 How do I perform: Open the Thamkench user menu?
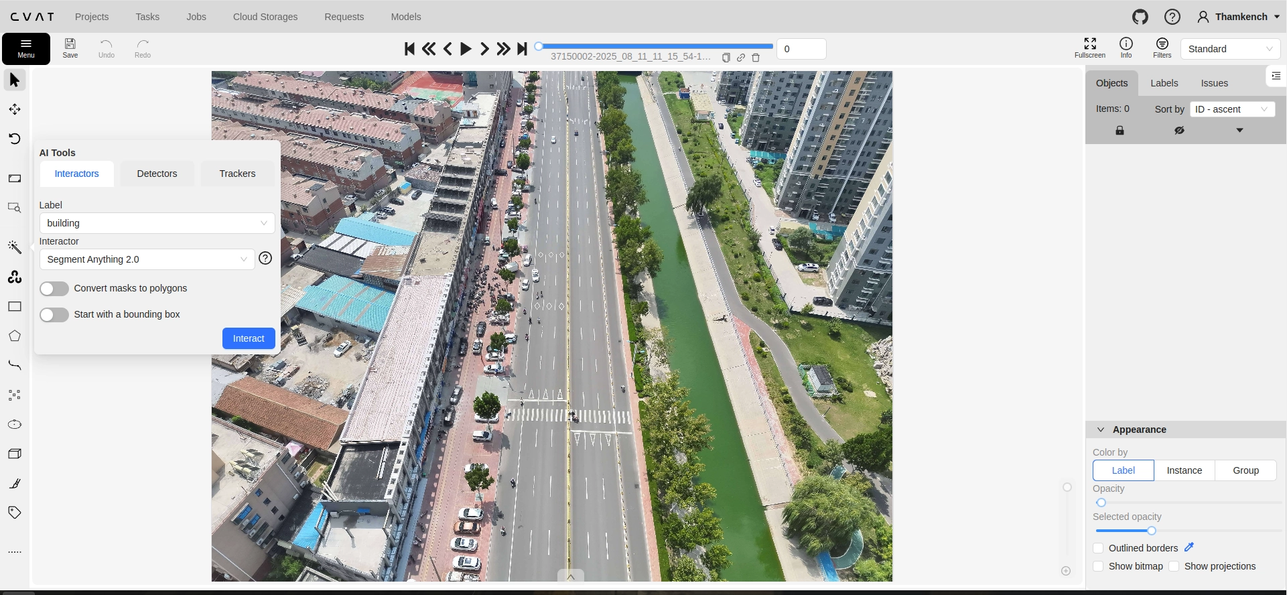pos(1239,17)
